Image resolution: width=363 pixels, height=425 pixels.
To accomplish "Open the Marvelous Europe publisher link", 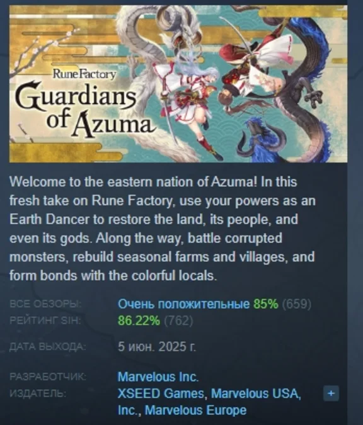I will click(195, 410).
